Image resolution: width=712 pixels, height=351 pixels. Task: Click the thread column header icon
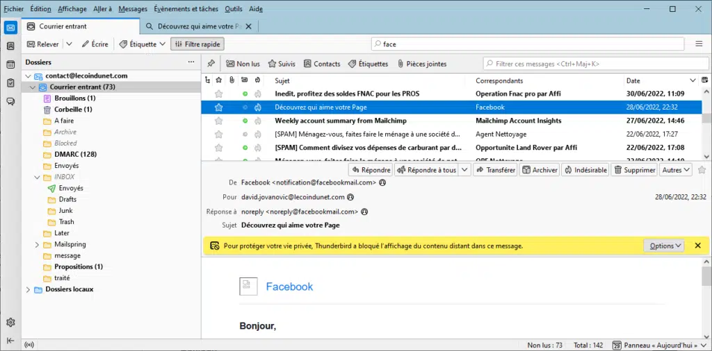tap(207, 80)
